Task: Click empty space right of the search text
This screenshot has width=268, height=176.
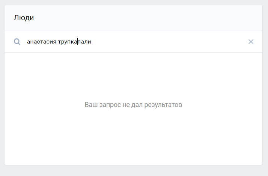Action: pyautogui.click(x=169, y=42)
